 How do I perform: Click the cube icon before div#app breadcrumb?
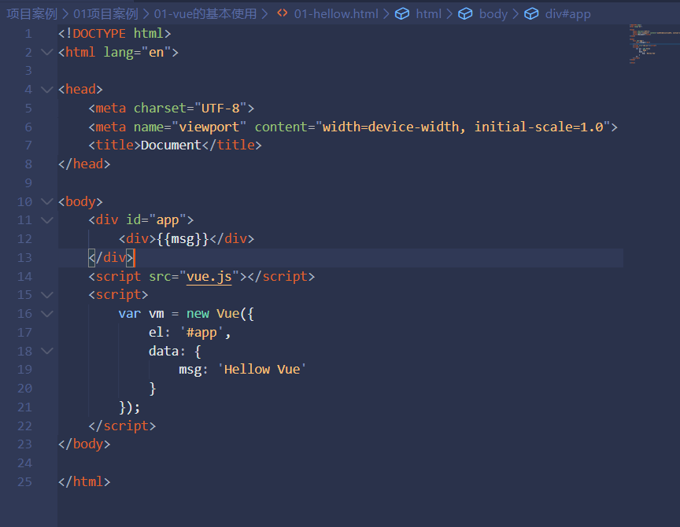531,14
